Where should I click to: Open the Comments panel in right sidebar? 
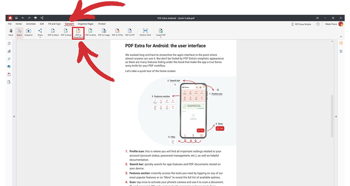point(341,43)
